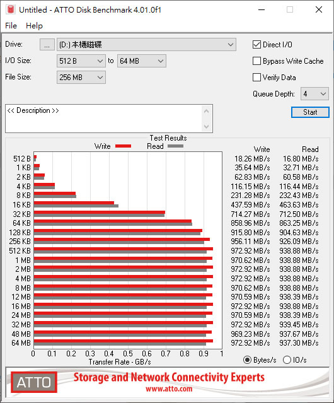Uncheck the Direct I/O checkbox

(256, 45)
